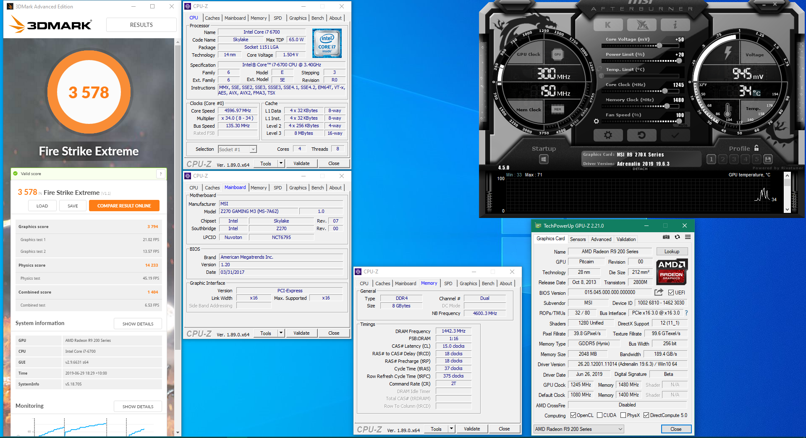Viewport: 806px width, 438px height.
Task: Apply Afterburner settings with the checkmark button
Action: [675, 135]
